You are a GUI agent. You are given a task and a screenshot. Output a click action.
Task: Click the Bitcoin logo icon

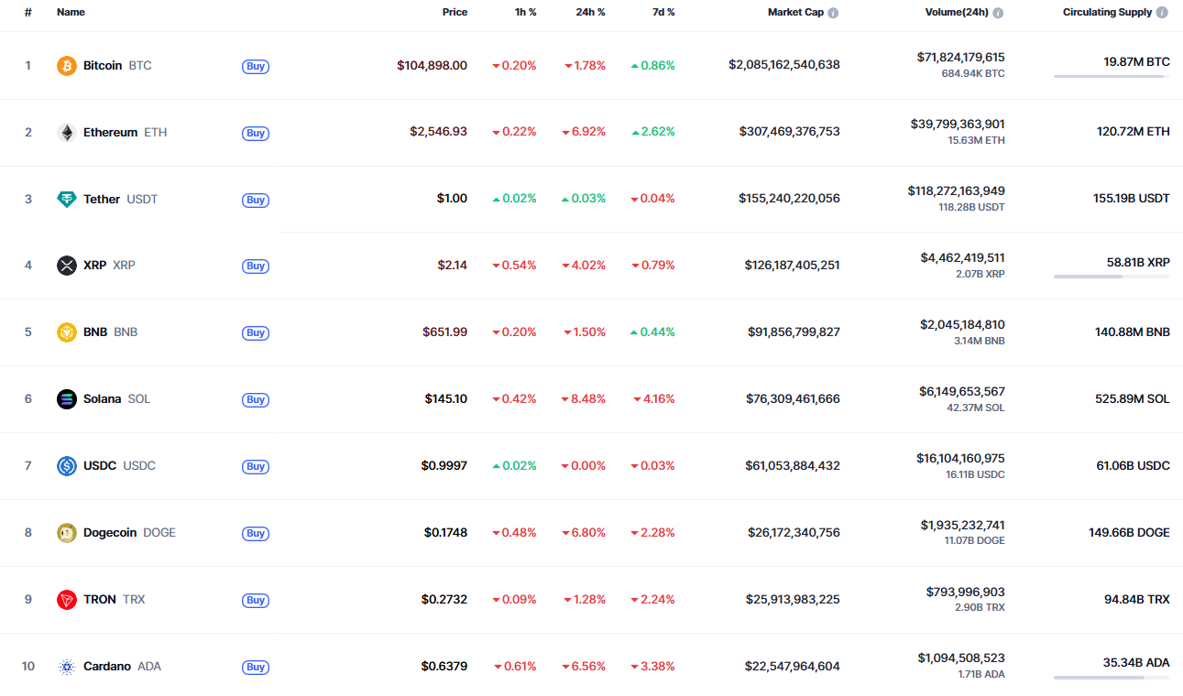click(67, 66)
